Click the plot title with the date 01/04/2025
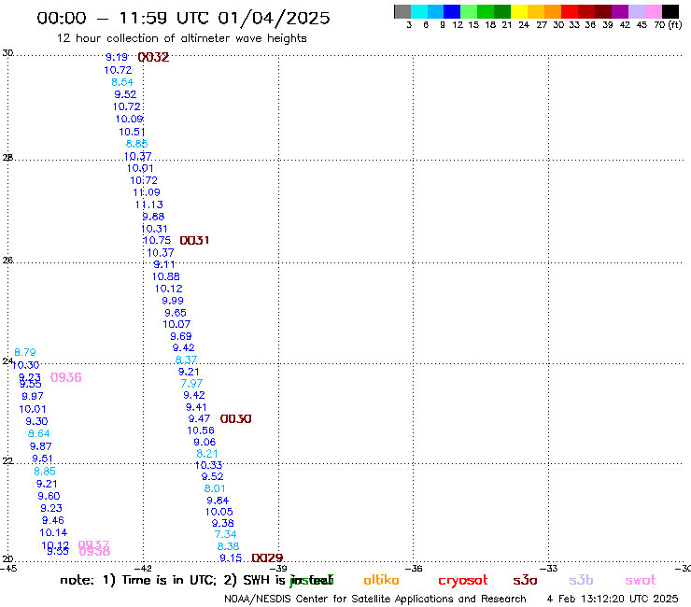691x607 pixels. 183,18
